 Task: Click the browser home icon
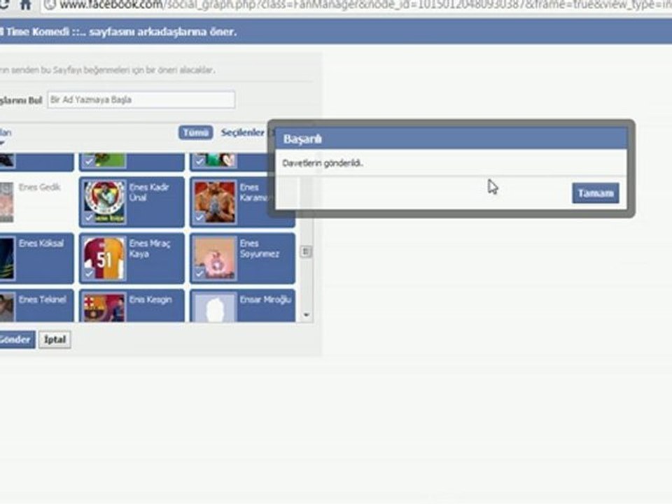pyautogui.click(x=26, y=5)
